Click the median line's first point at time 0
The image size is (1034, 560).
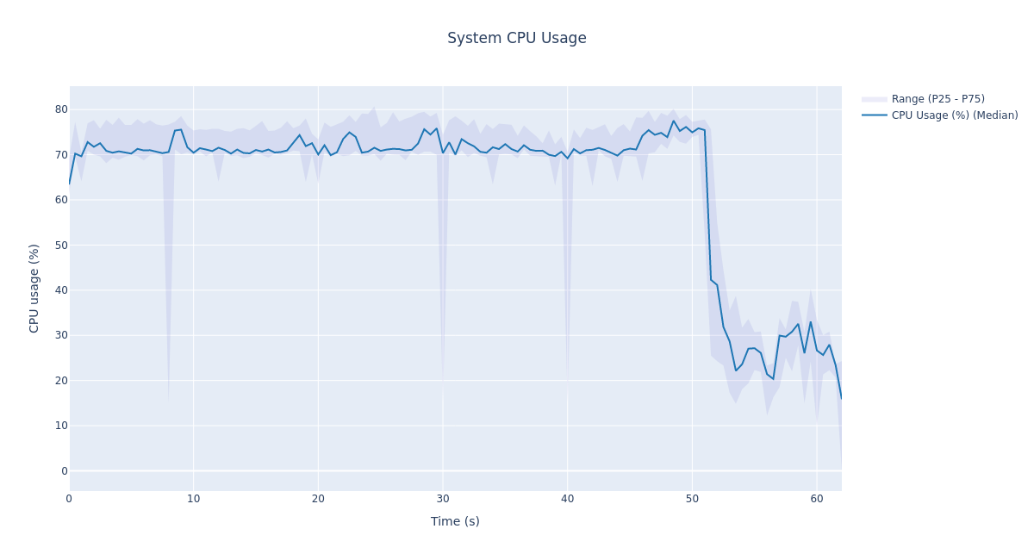pyautogui.click(x=70, y=184)
